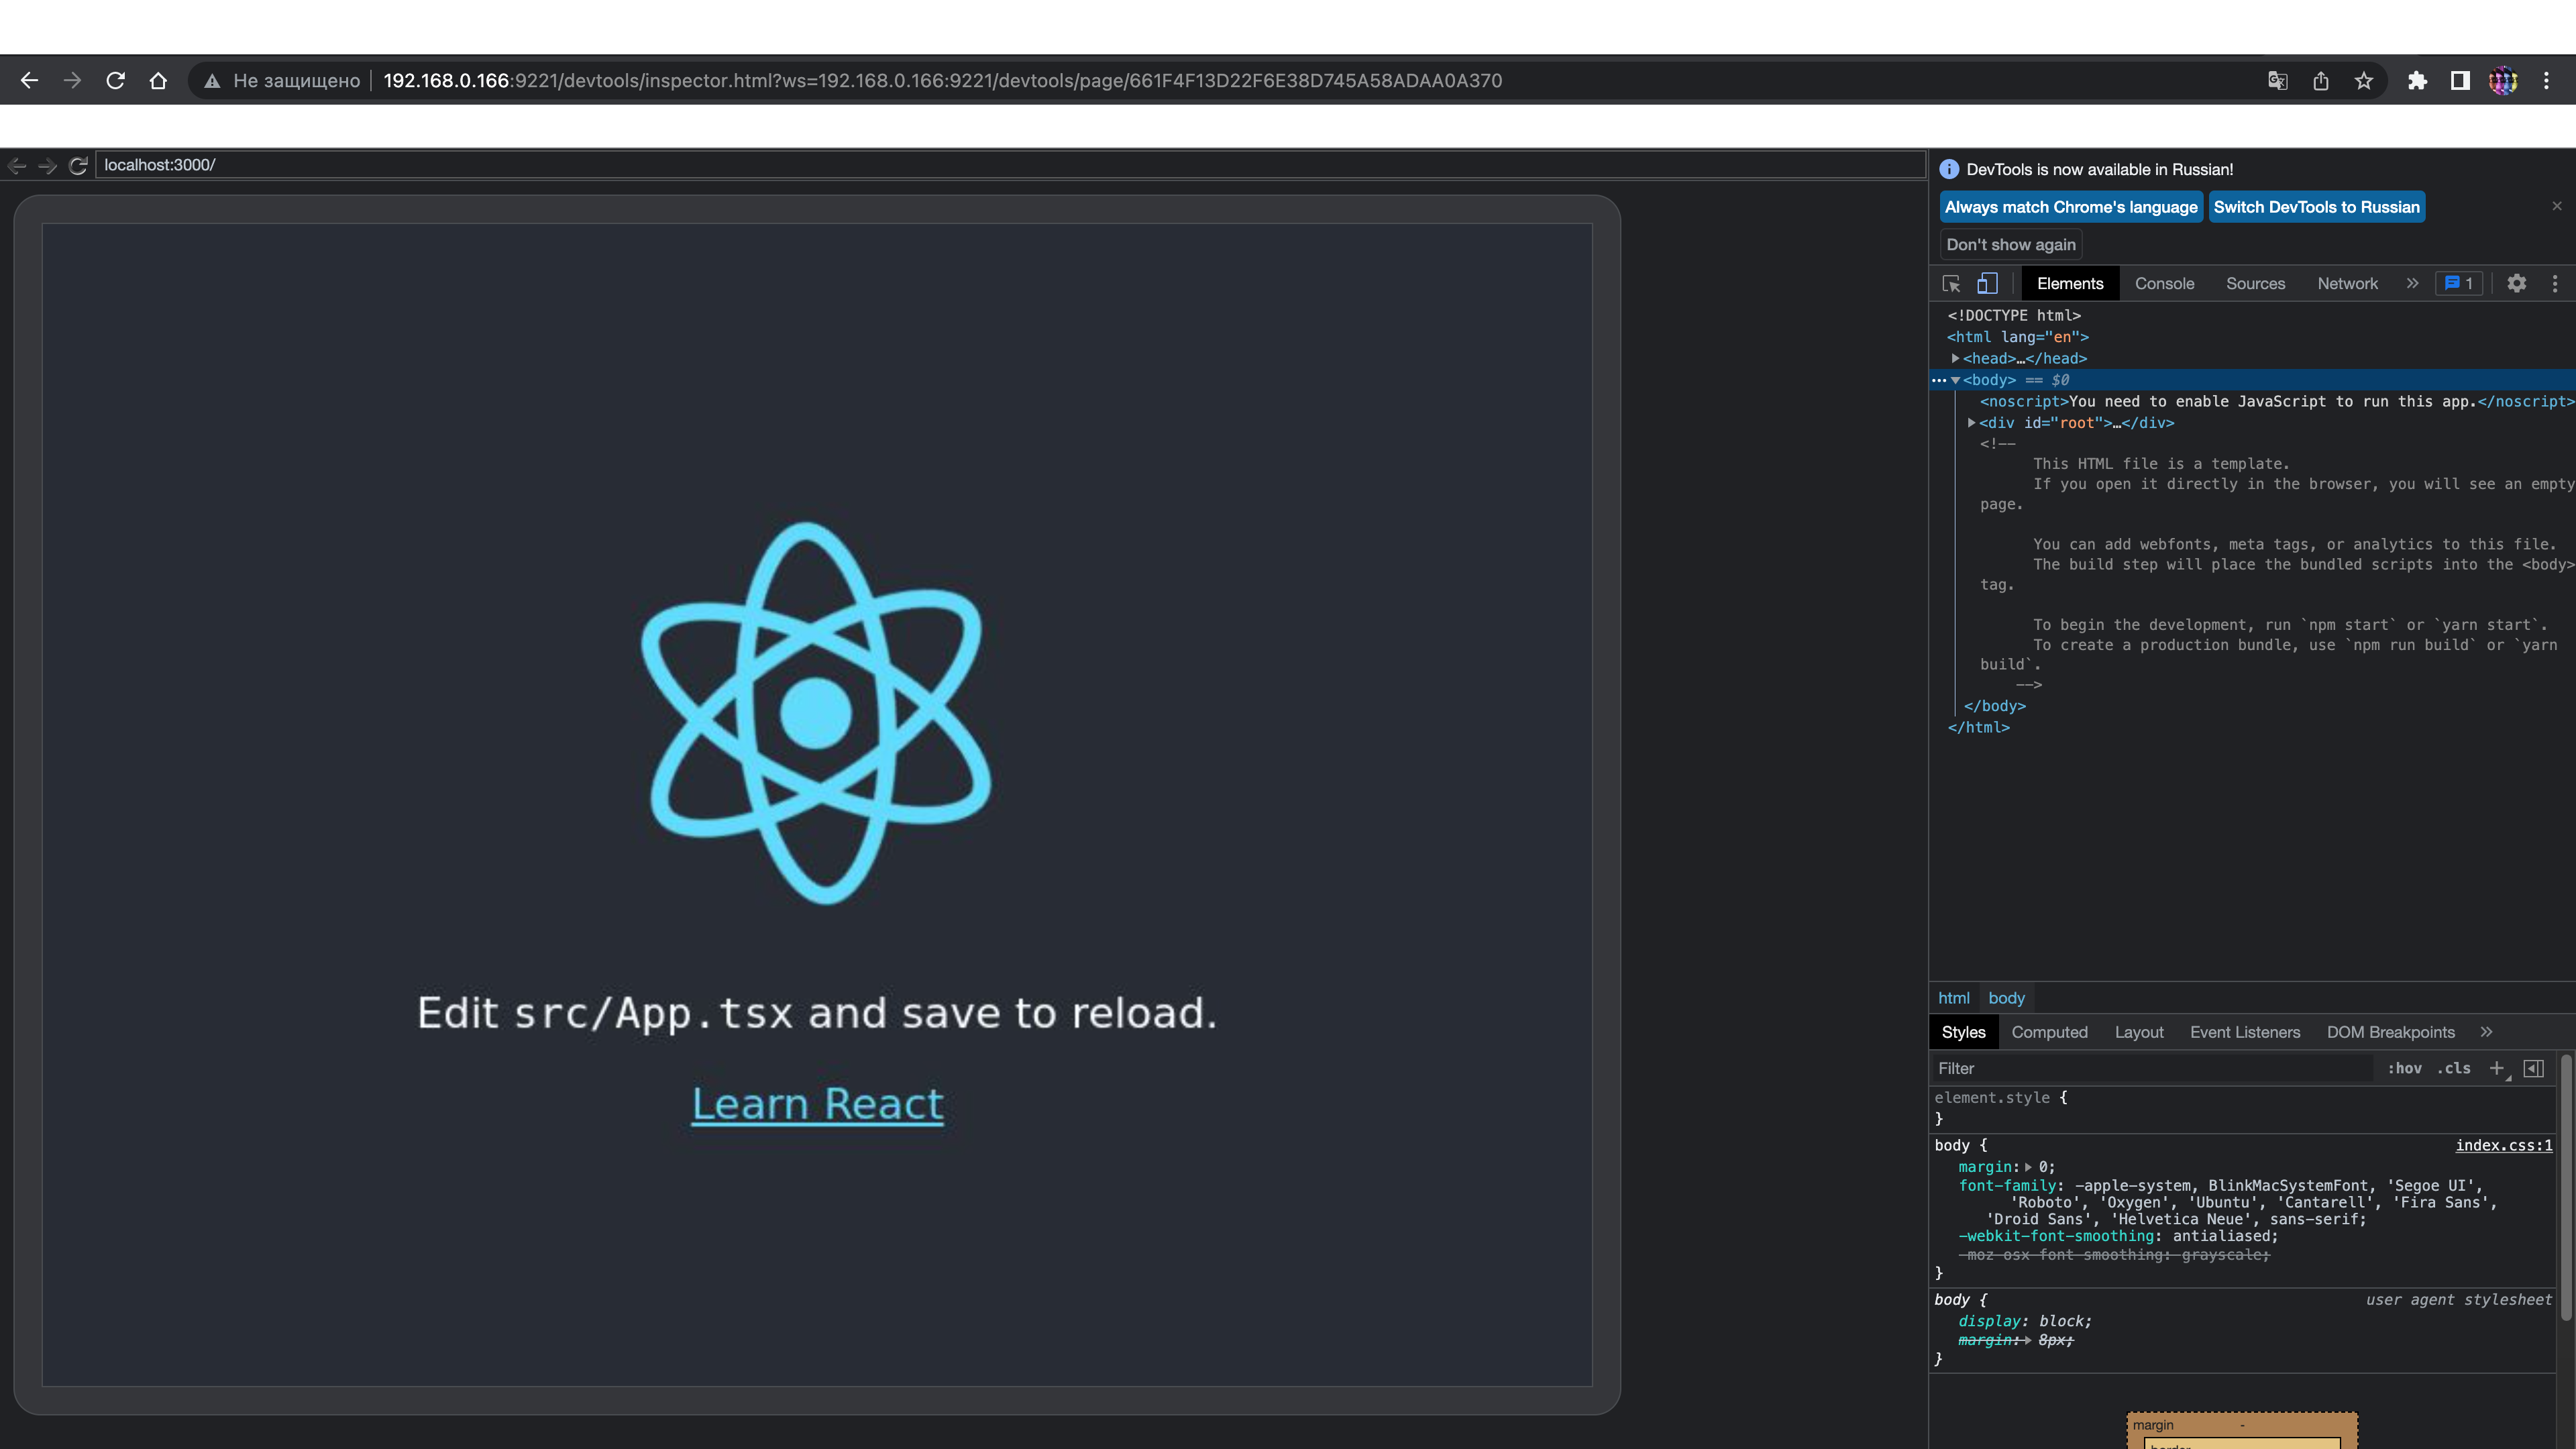The height and width of the screenshot is (1449, 2576).
Task: Select Always match Chrome's language
Action: (2072, 207)
